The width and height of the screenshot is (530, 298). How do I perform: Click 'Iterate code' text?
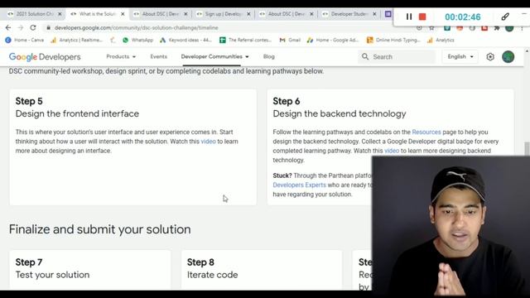click(212, 275)
